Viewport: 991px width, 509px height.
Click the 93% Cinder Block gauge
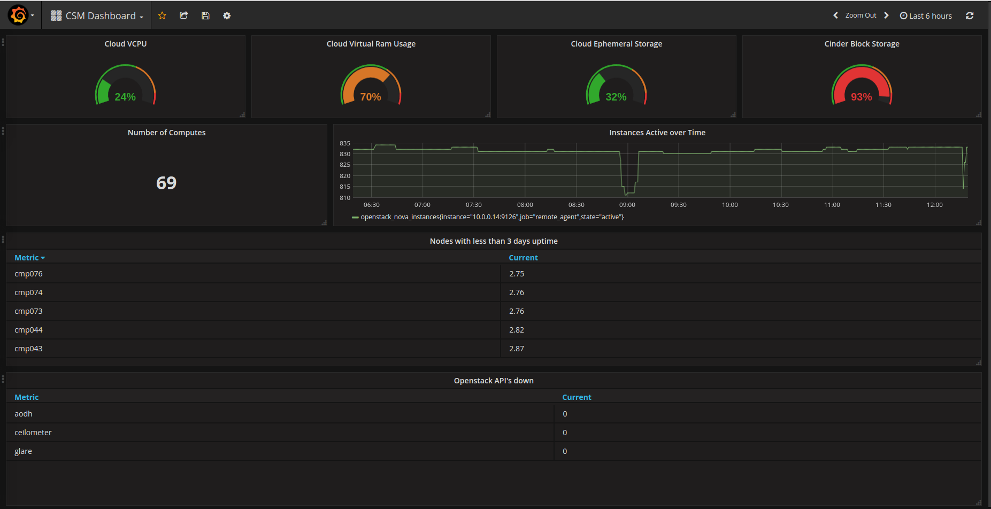[862, 86]
